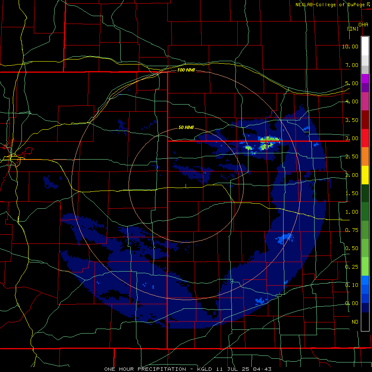The image size is (372, 372).
Task: Choose the orange swatch near 2.50
Action: click(x=365, y=157)
